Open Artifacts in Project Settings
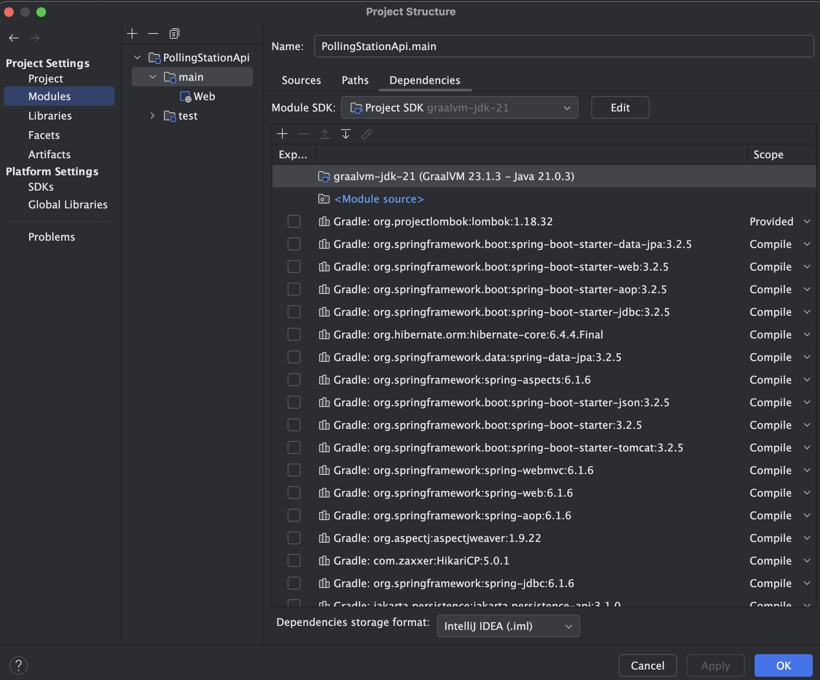The height and width of the screenshot is (680, 820). [x=59, y=155]
